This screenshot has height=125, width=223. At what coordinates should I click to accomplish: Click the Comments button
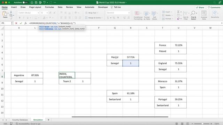coord(214,7)
